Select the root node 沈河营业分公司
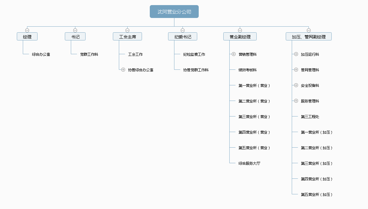Image resolution: width=368 pixels, height=209 pixels. click(174, 12)
